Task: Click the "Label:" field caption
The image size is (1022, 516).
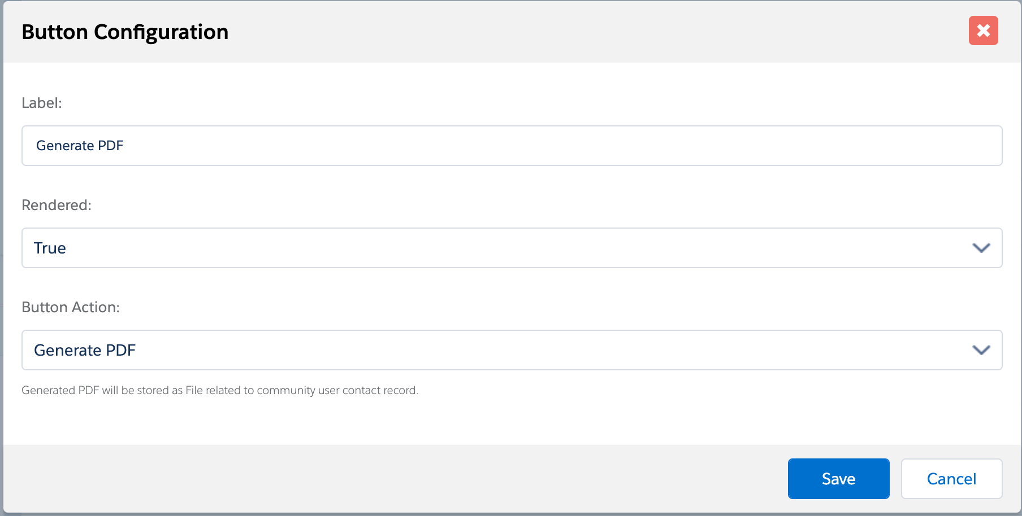Action: coord(42,103)
